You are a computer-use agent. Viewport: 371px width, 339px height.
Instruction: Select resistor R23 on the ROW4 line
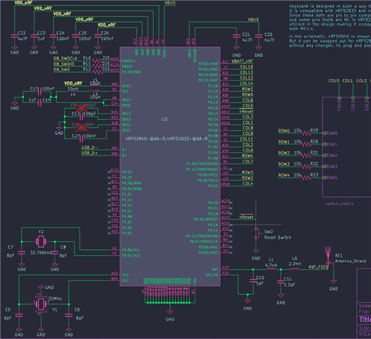(306, 178)
